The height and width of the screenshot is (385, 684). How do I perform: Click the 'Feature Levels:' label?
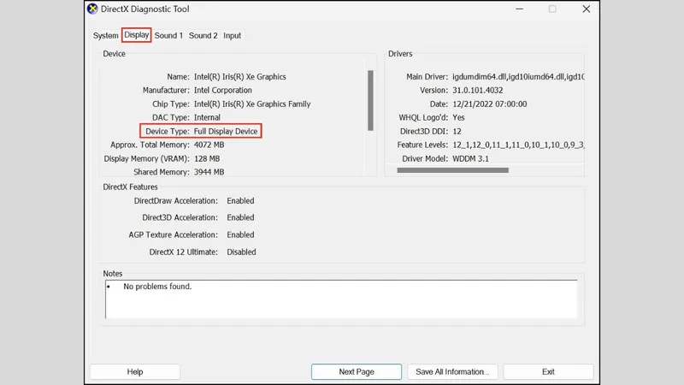point(422,145)
